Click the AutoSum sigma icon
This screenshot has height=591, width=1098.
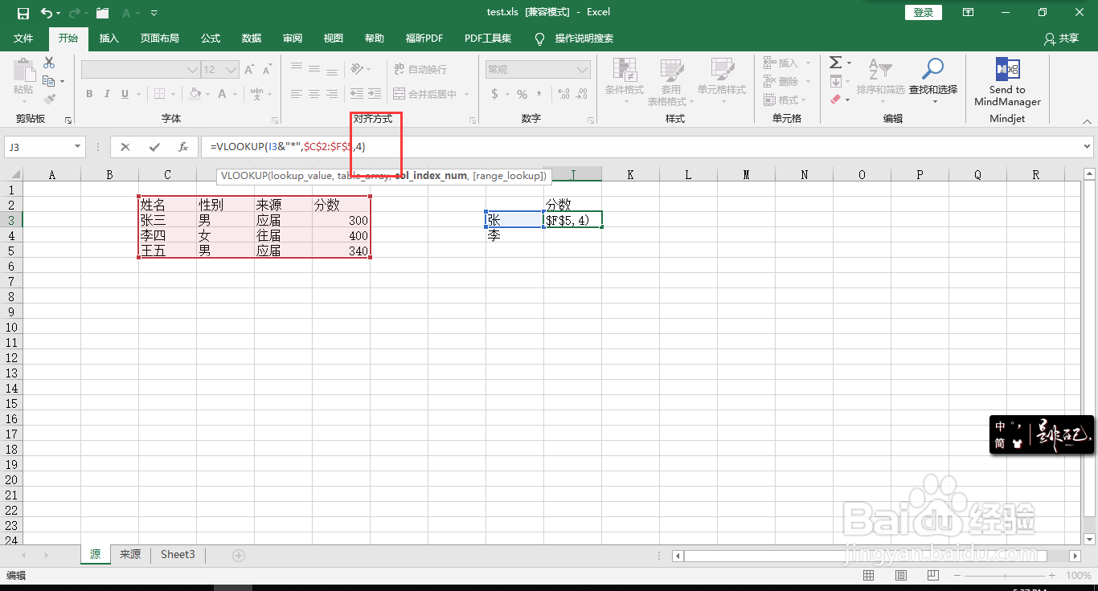[x=835, y=63]
